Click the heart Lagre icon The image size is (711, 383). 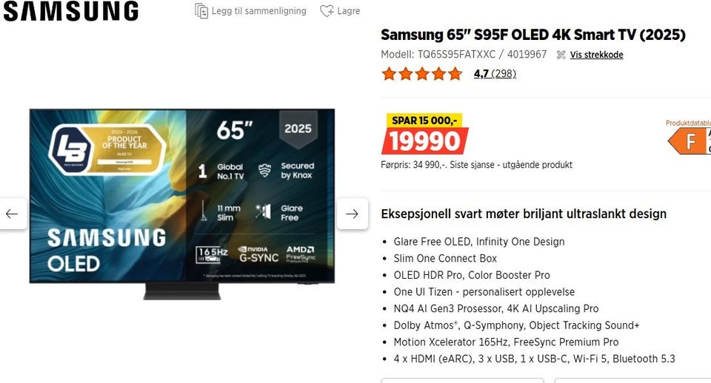[x=327, y=11]
